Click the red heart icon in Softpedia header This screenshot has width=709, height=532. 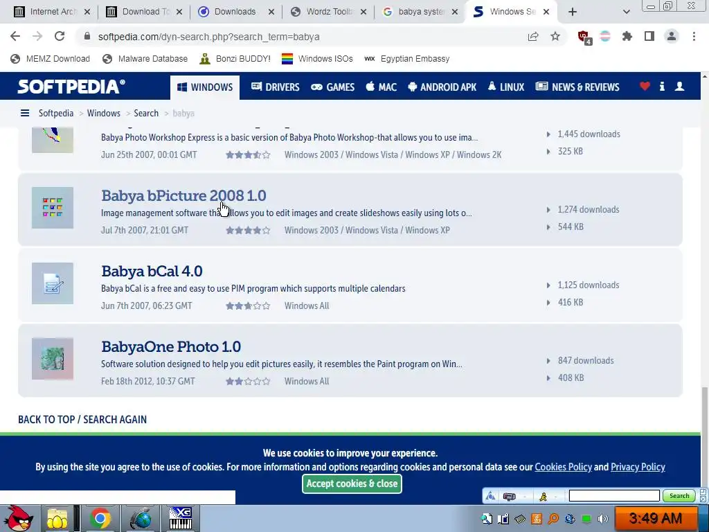coord(645,86)
